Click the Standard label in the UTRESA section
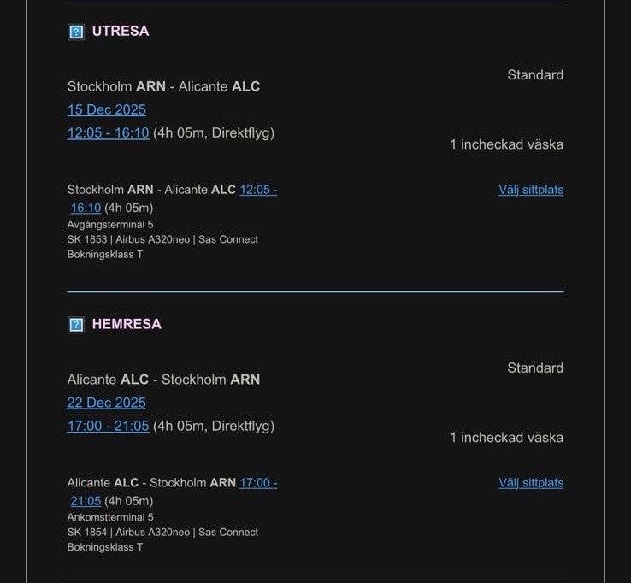The width and height of the screenshot is (631, 583). pos(535,75)
